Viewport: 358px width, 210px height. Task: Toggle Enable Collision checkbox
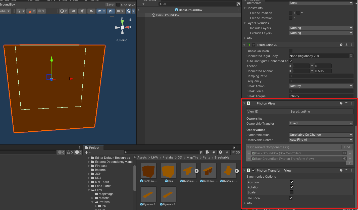[x=291, y=51]
